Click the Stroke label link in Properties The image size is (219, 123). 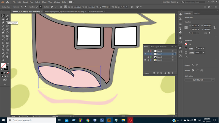click(x=191, y=49)
